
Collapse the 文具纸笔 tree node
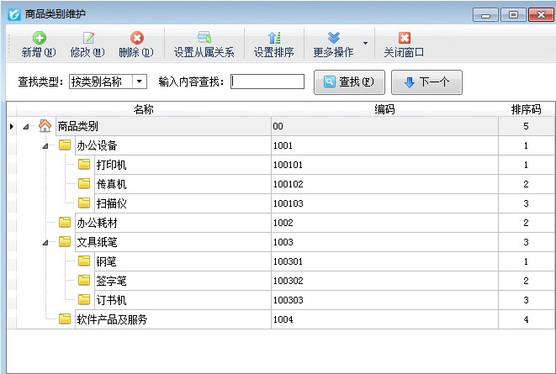tap(45, 243)
